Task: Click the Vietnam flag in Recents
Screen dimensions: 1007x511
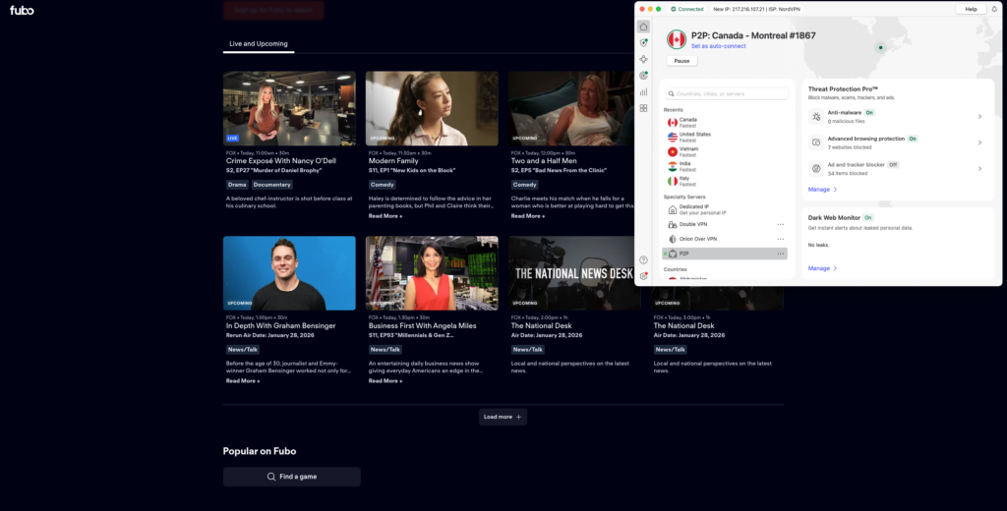Action: 673,151
